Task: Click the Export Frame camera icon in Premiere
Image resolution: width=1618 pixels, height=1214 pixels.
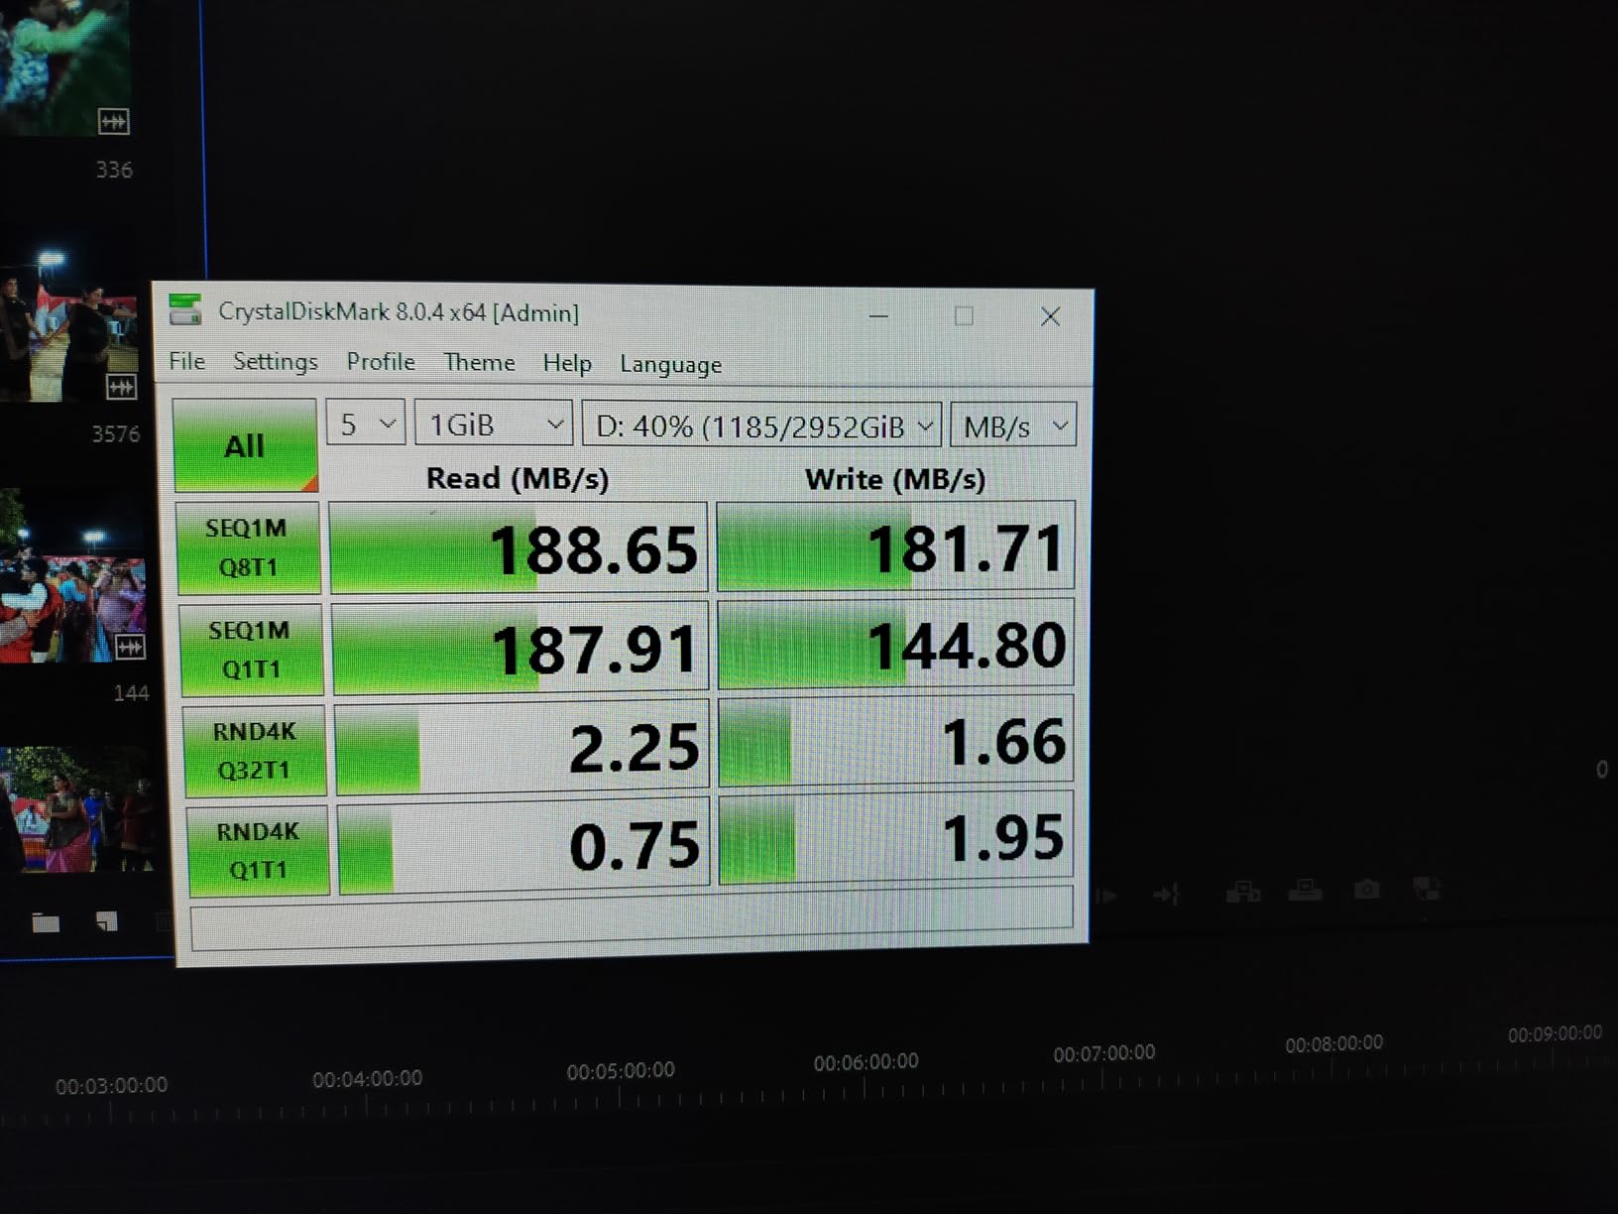Action: point(1366,890)
